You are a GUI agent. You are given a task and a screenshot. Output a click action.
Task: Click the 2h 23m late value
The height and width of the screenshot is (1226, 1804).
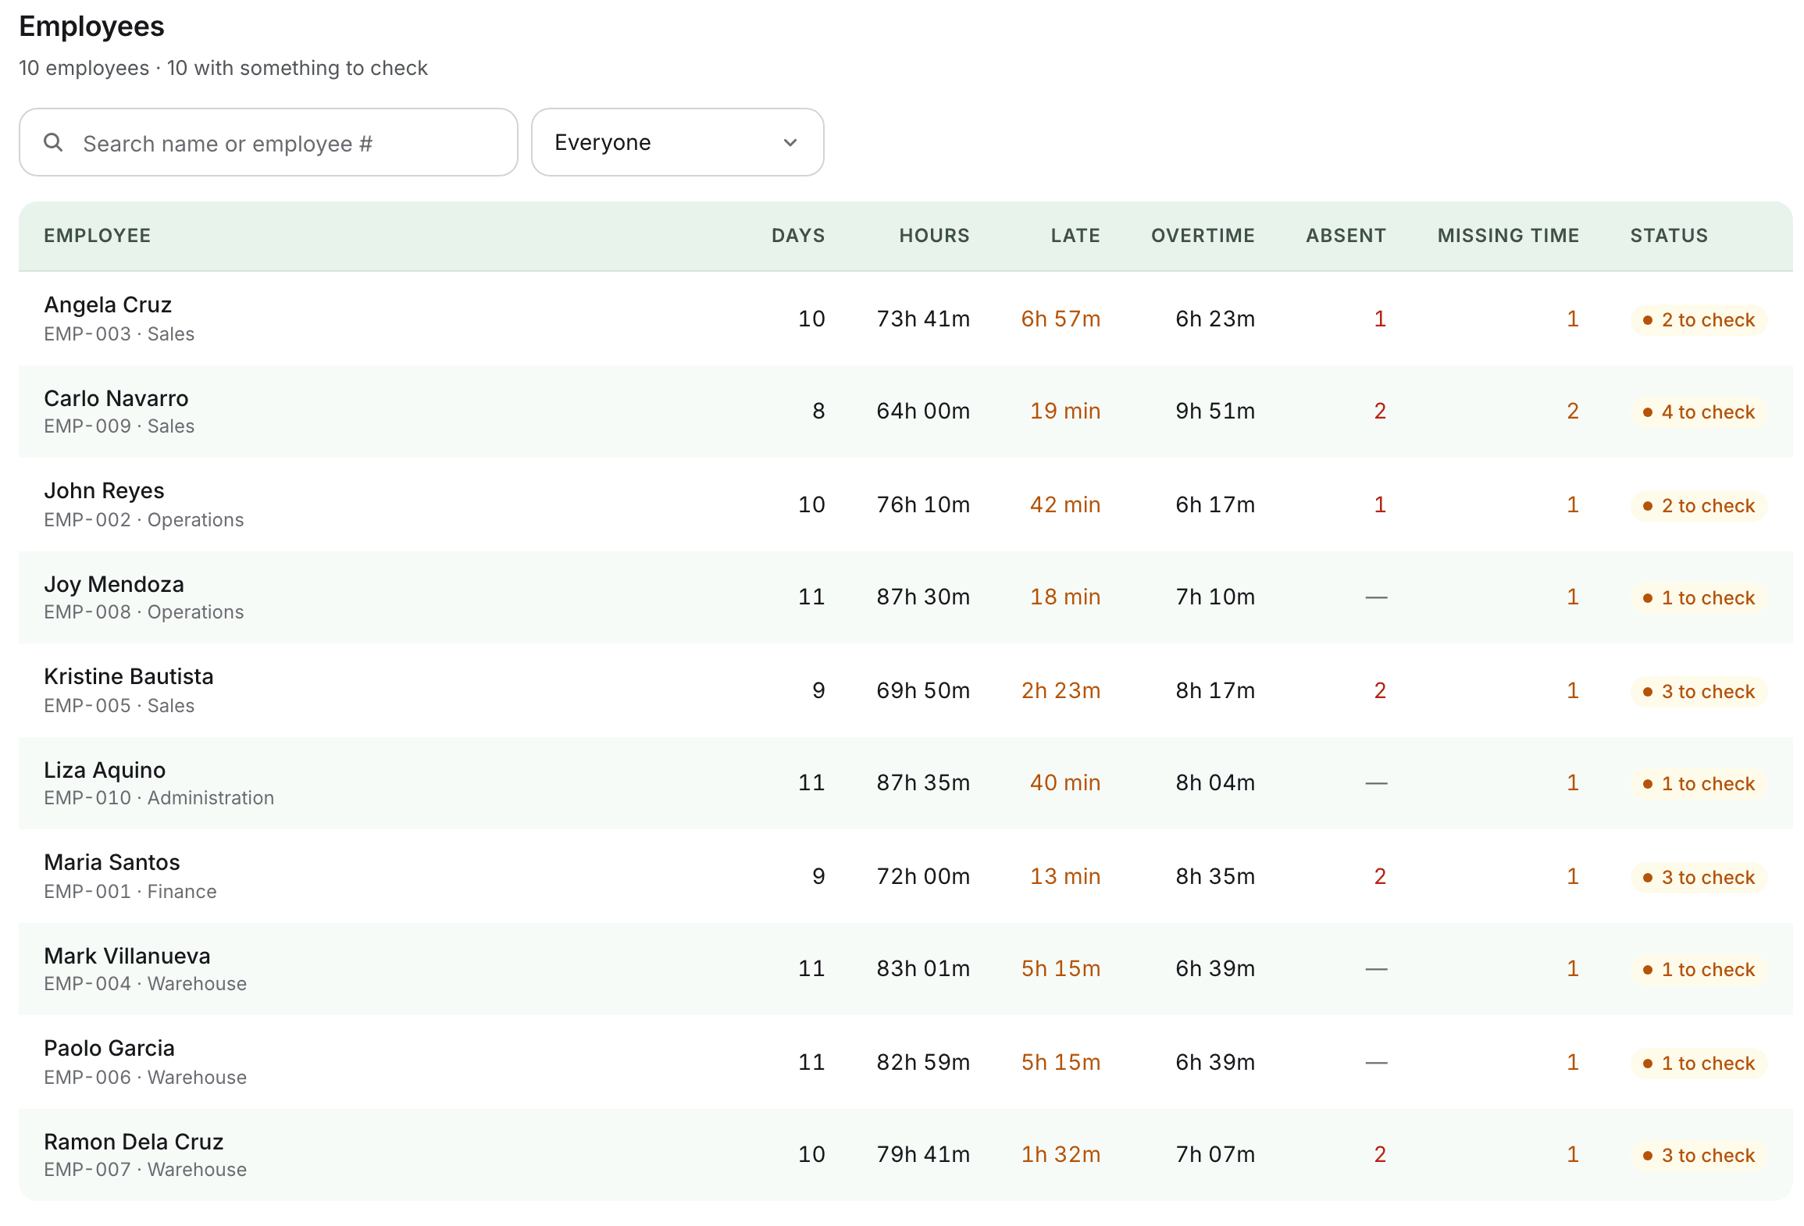[1061, 690]
